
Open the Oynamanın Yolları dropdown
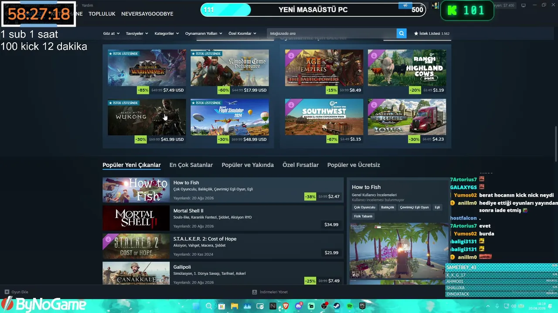tap(204, 33)
